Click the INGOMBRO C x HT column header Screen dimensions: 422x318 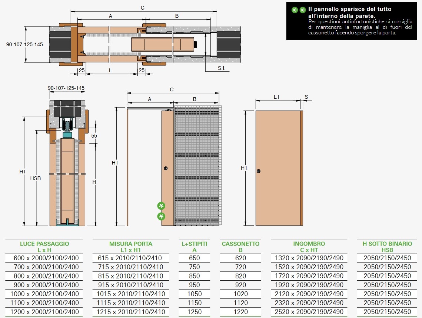[309, 247]
